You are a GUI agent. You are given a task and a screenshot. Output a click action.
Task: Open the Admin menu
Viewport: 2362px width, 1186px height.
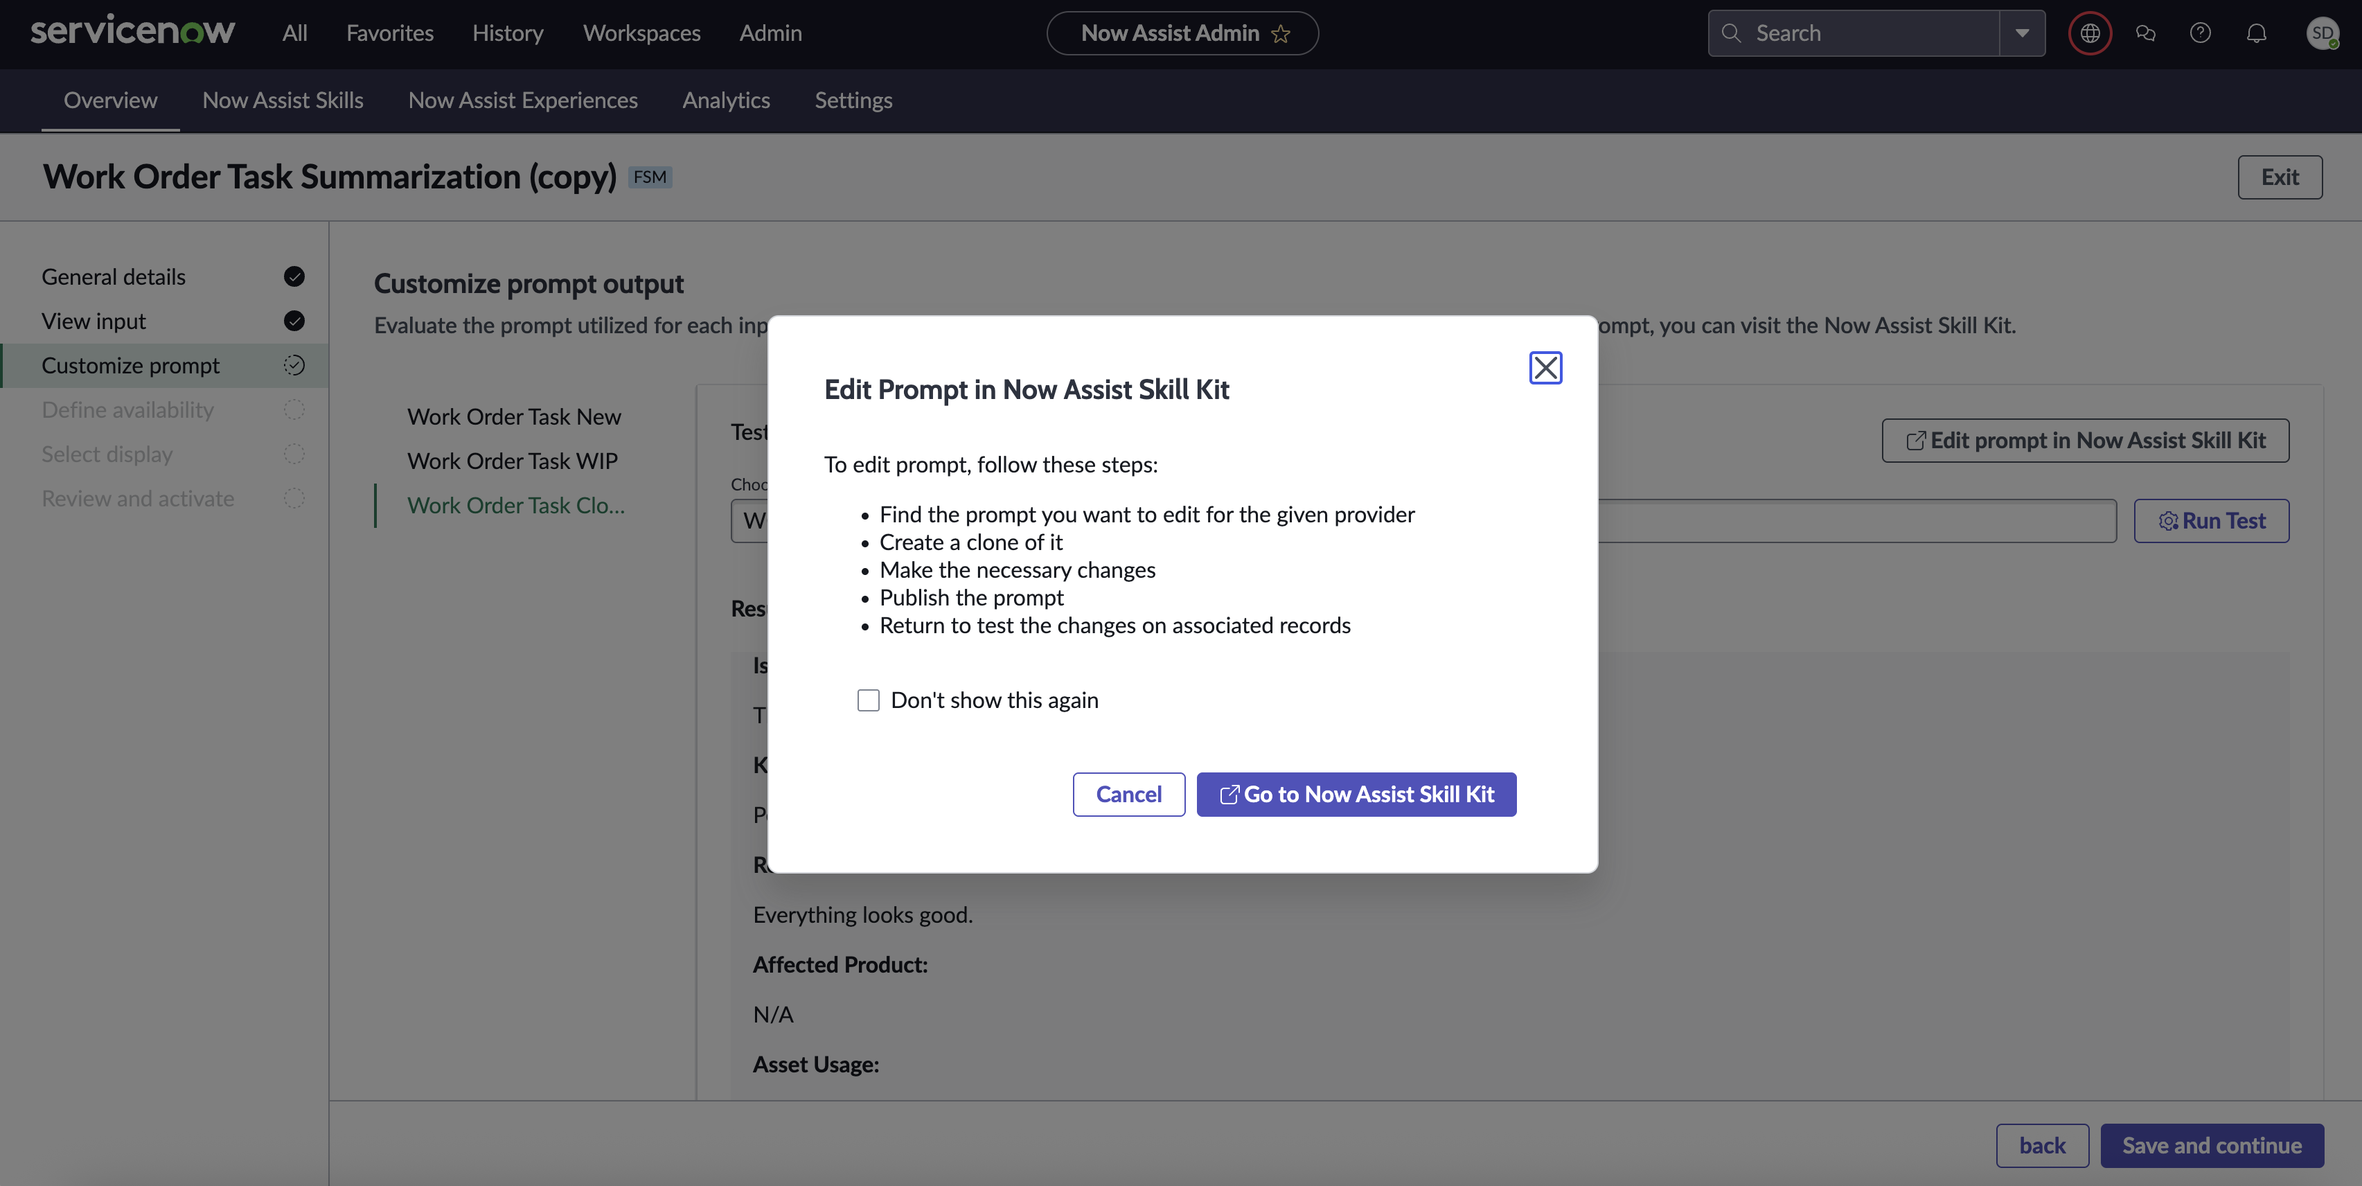pyautogui.click(x=770, y=33)
